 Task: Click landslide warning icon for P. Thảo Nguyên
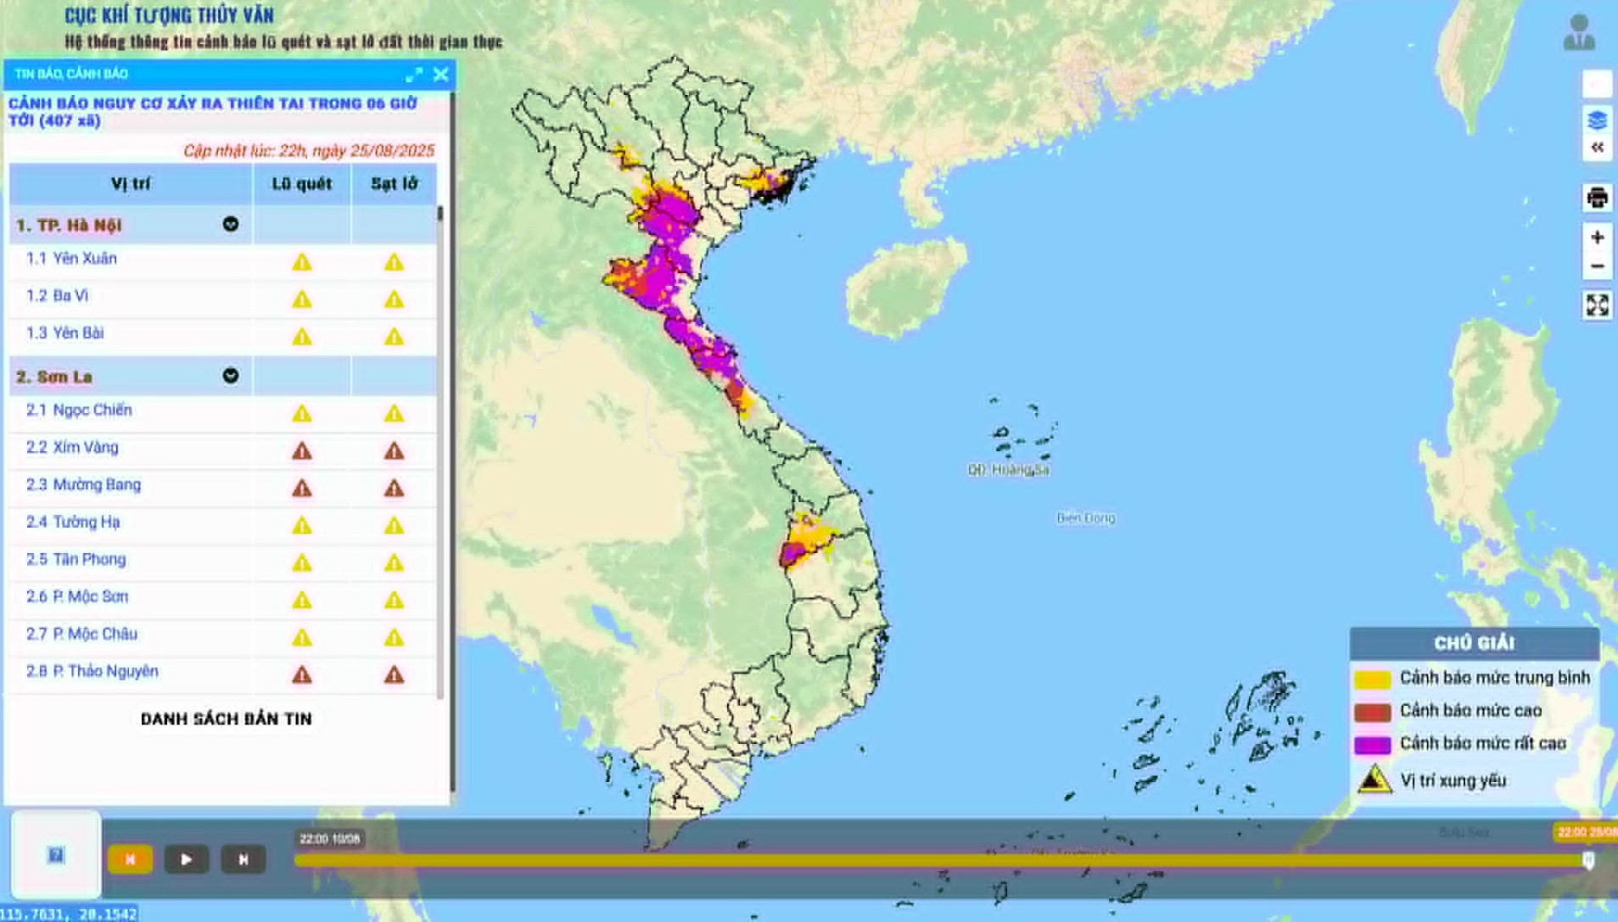pyautogui.click(x=394, y=675)
